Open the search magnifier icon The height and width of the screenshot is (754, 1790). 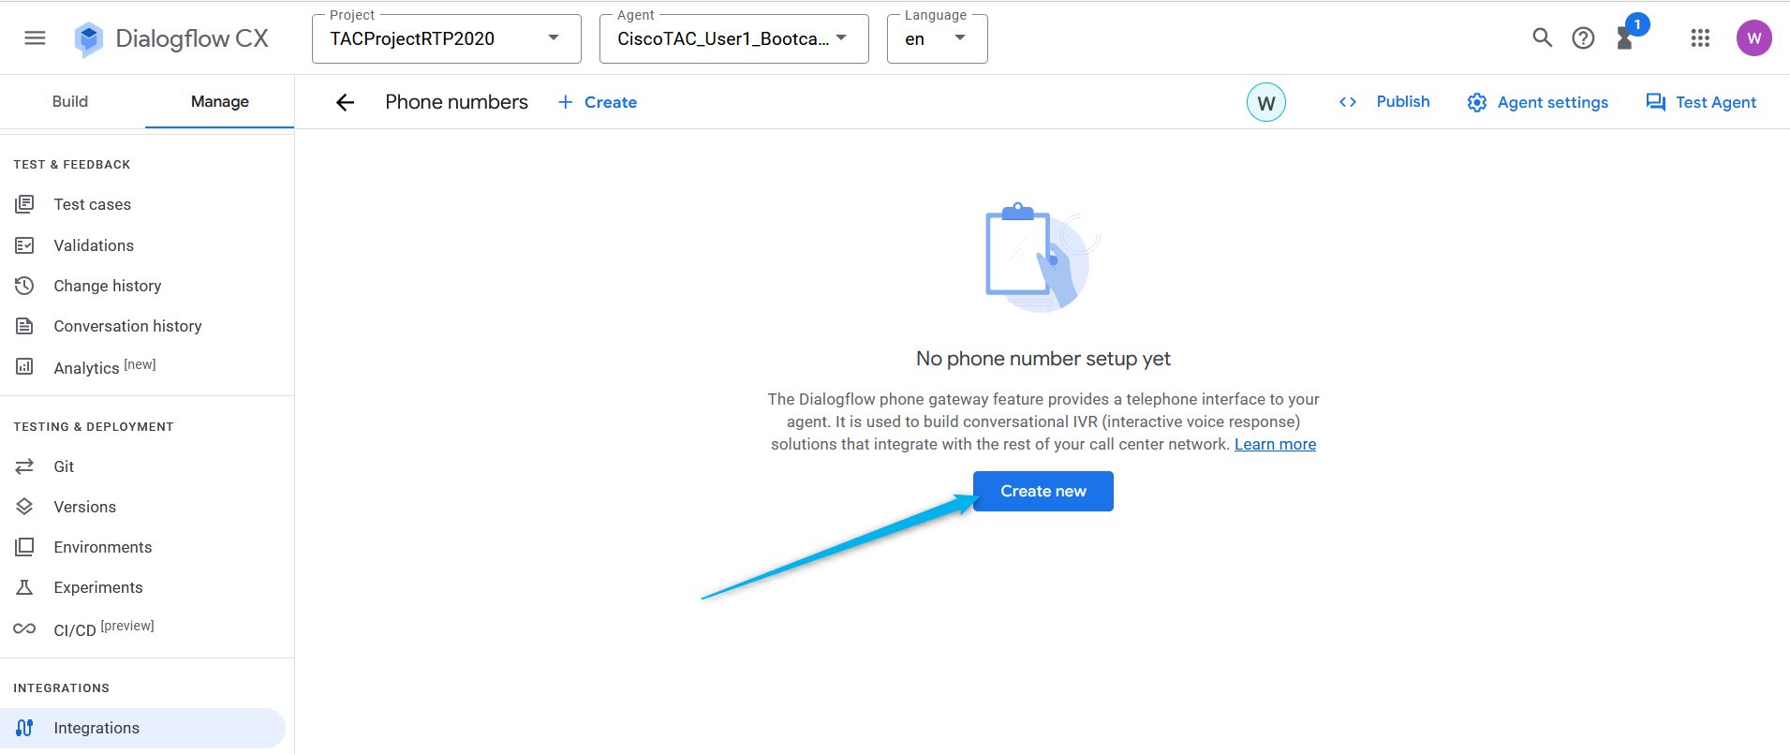click(1542, 38)
